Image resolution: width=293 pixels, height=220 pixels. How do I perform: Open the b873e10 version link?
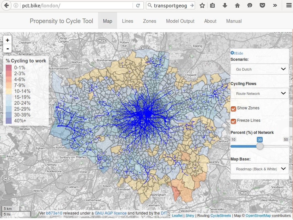tap(54, 213)
